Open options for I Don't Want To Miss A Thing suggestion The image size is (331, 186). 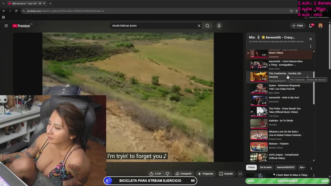point(314,175)
